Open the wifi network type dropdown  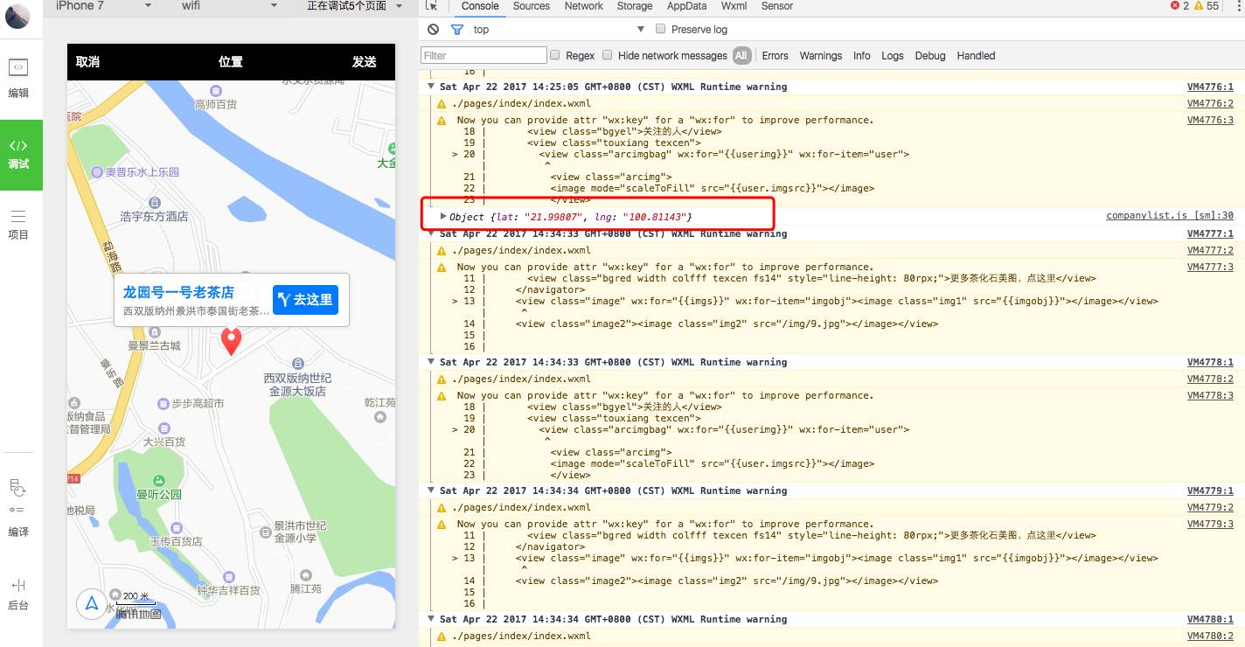[x=229, y=6]
